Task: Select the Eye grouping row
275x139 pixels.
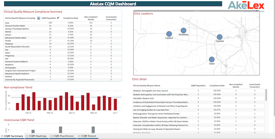Action: 63,50
